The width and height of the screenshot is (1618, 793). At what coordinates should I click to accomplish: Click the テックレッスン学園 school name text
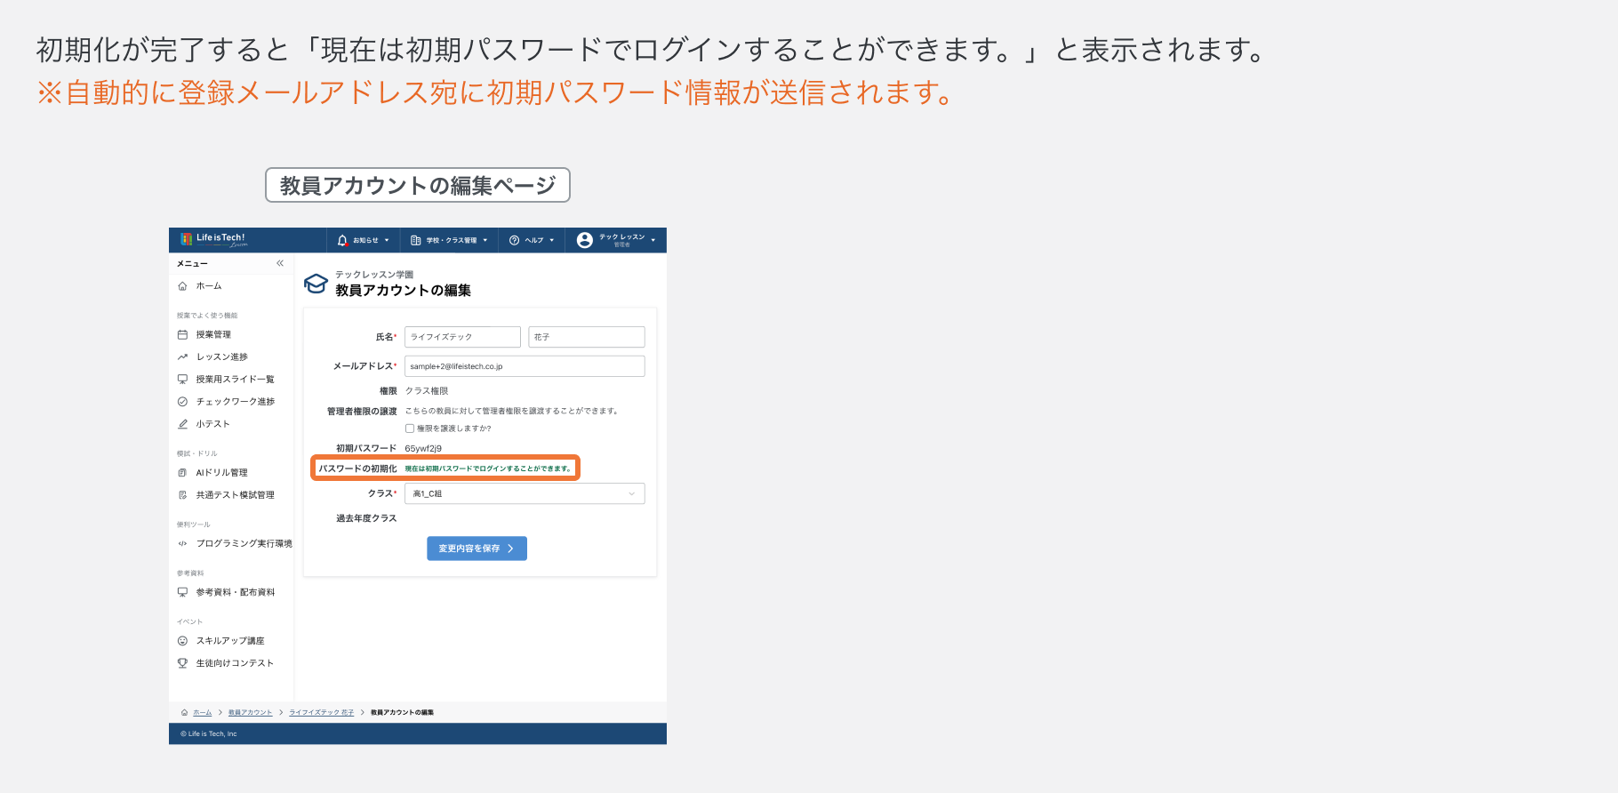tap(374, 275)
